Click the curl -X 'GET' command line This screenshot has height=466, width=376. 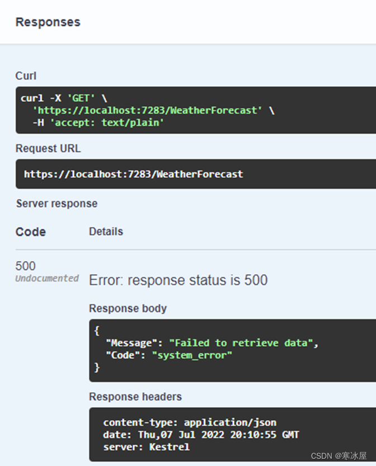coord(64,98)
